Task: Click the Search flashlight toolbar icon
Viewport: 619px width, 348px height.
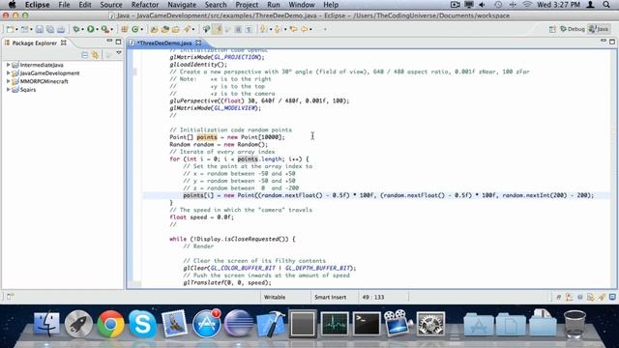Action: coord(187,29)
